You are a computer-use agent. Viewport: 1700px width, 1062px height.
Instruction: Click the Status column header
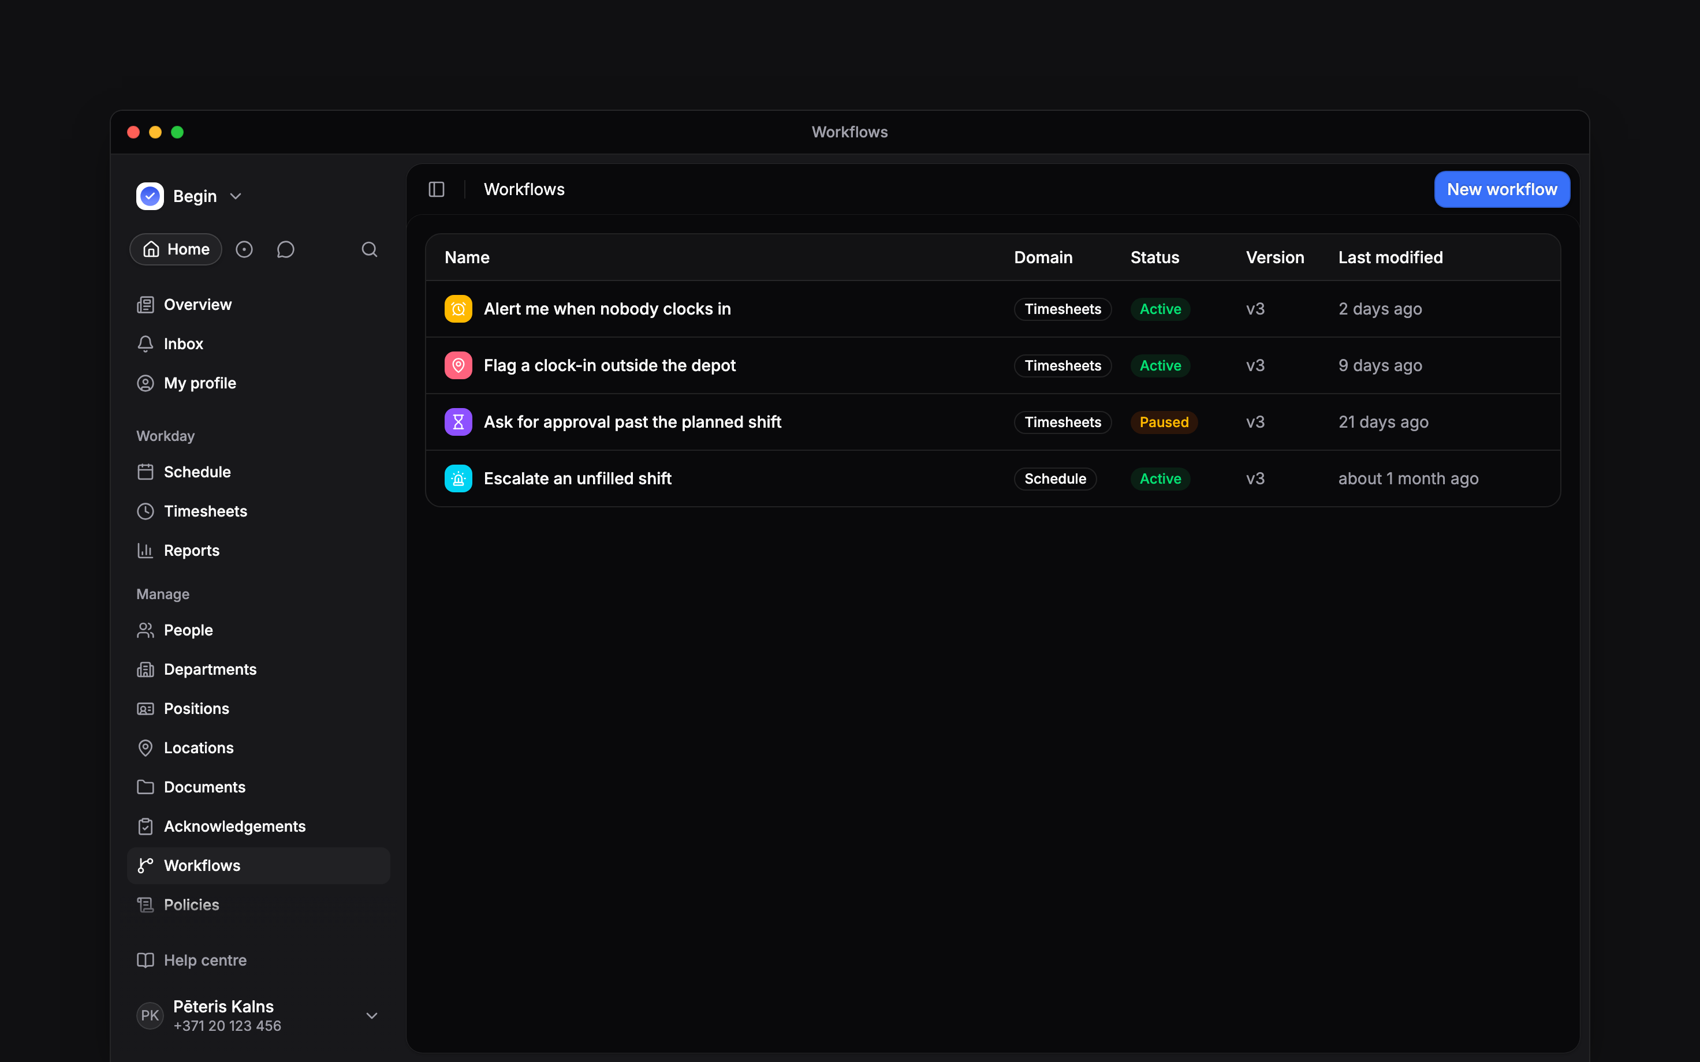[1155, 258]
